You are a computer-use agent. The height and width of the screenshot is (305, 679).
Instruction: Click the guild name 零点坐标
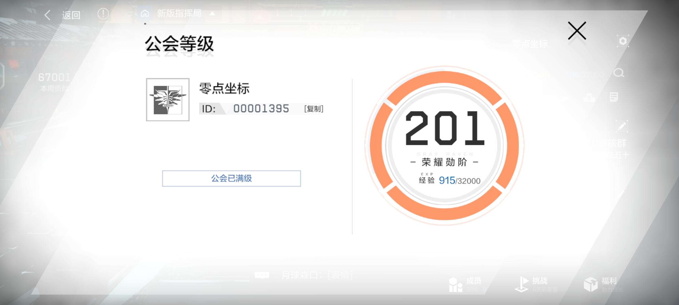click(x=224, y=89)
